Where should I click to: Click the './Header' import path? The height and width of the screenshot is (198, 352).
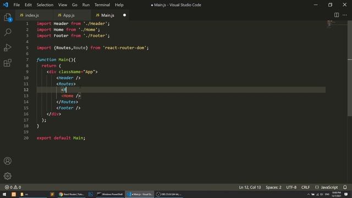coord(95,24)
